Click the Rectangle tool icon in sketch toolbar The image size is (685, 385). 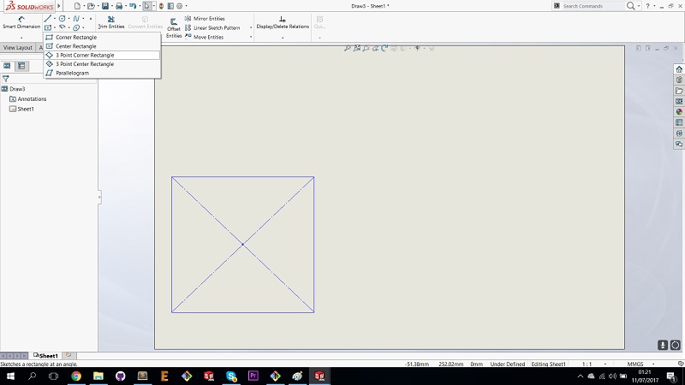click(48, 27)
